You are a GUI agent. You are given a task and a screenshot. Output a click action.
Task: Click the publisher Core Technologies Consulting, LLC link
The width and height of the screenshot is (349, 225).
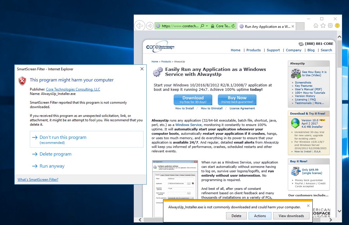pos(73,89)
